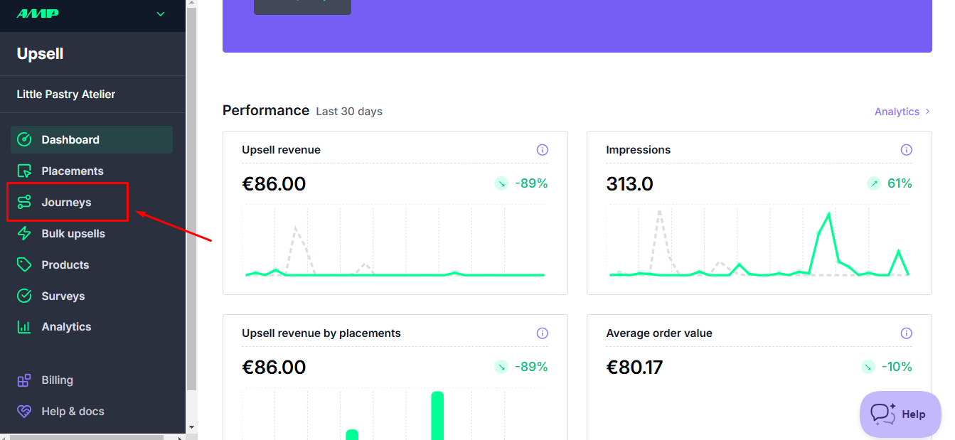This screenshot has width=955, height=440.
Task: Click the 61% upward trend arrow on Impressions
Action: pyautogui.click(x=874, y=183)
